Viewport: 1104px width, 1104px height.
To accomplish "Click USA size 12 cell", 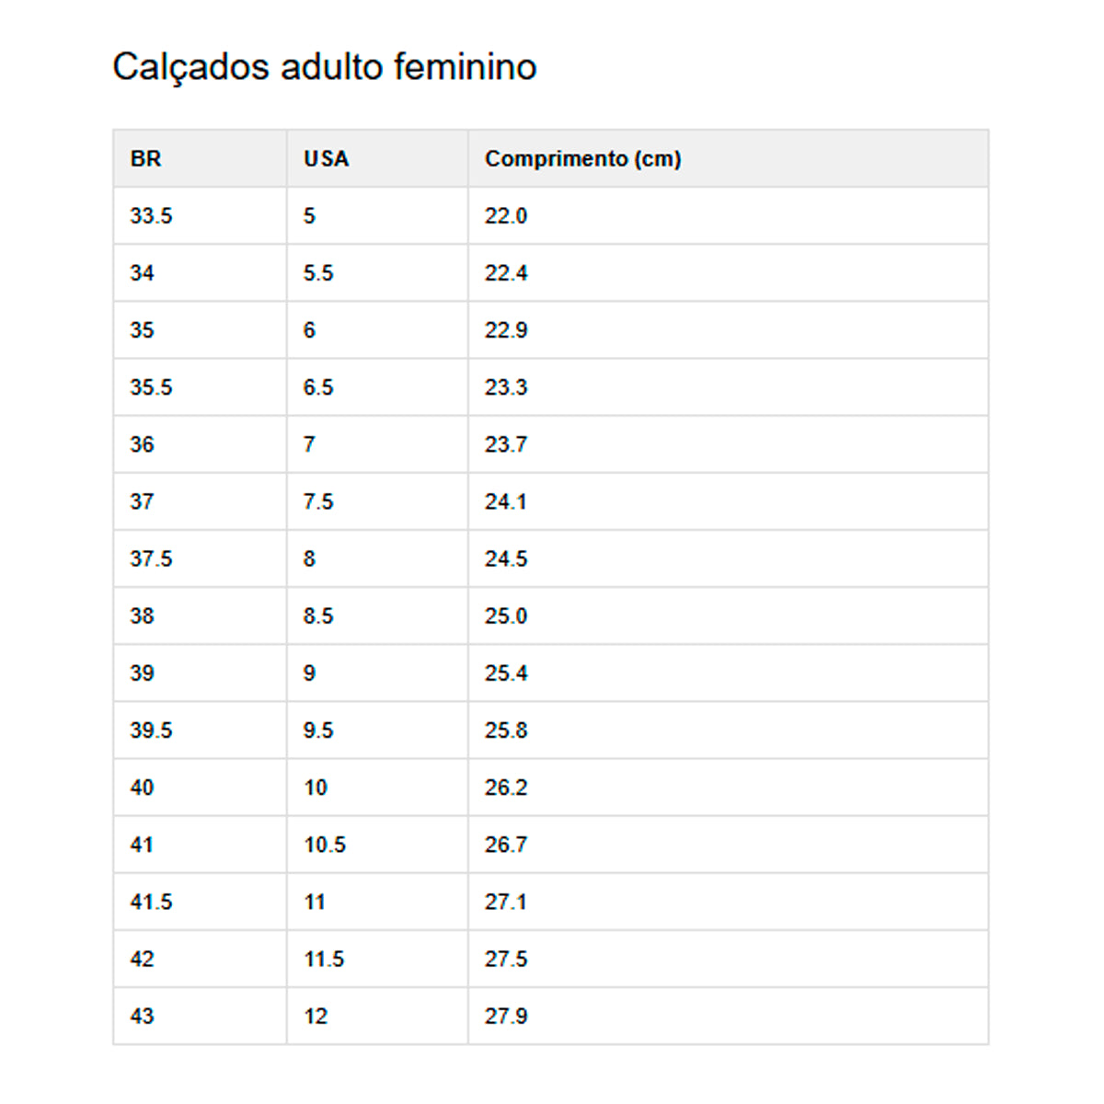I will 316,1016.
